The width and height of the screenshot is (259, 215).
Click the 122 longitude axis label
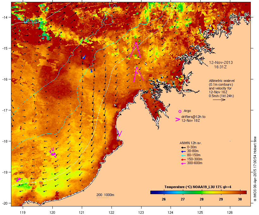tap(111, 212)
